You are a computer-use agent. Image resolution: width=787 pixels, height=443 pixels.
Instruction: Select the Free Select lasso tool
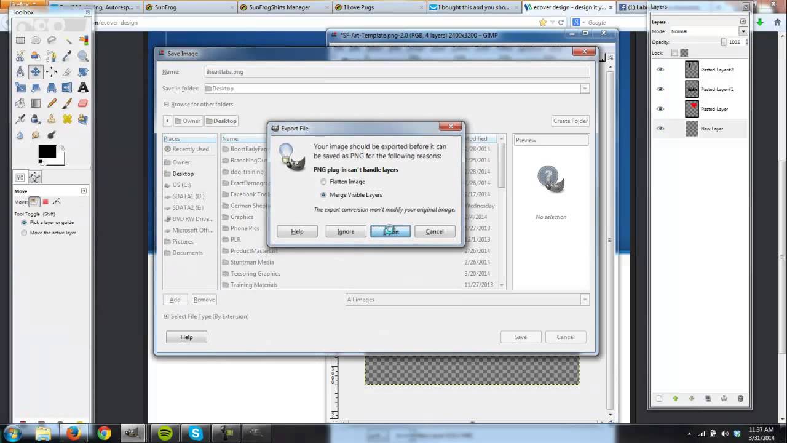point(52,41)
